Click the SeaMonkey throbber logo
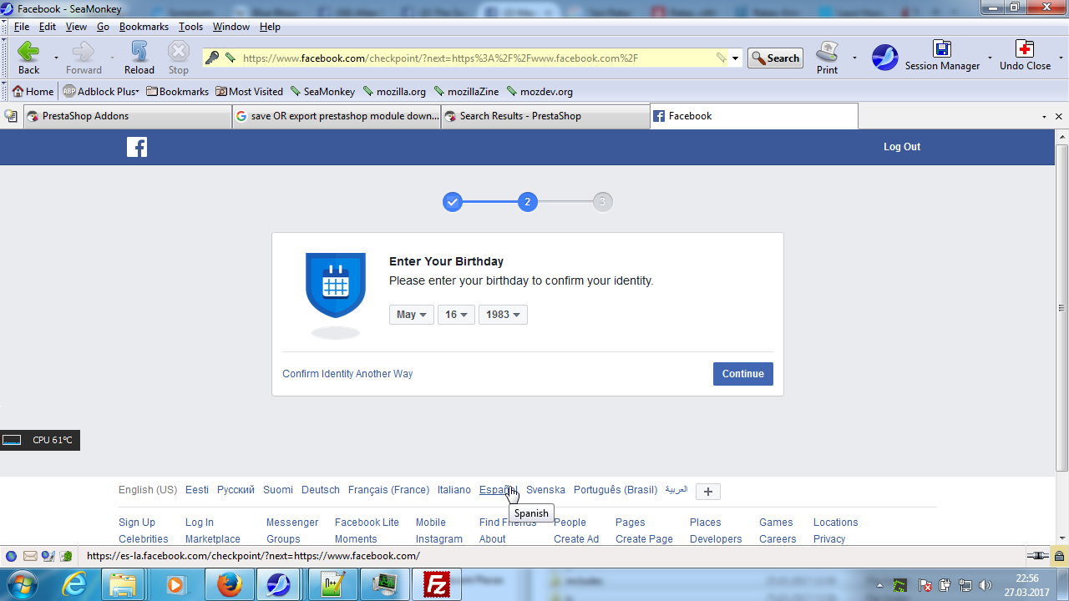Viewport: 1069px width, 601px height. (x=884, y=57)
